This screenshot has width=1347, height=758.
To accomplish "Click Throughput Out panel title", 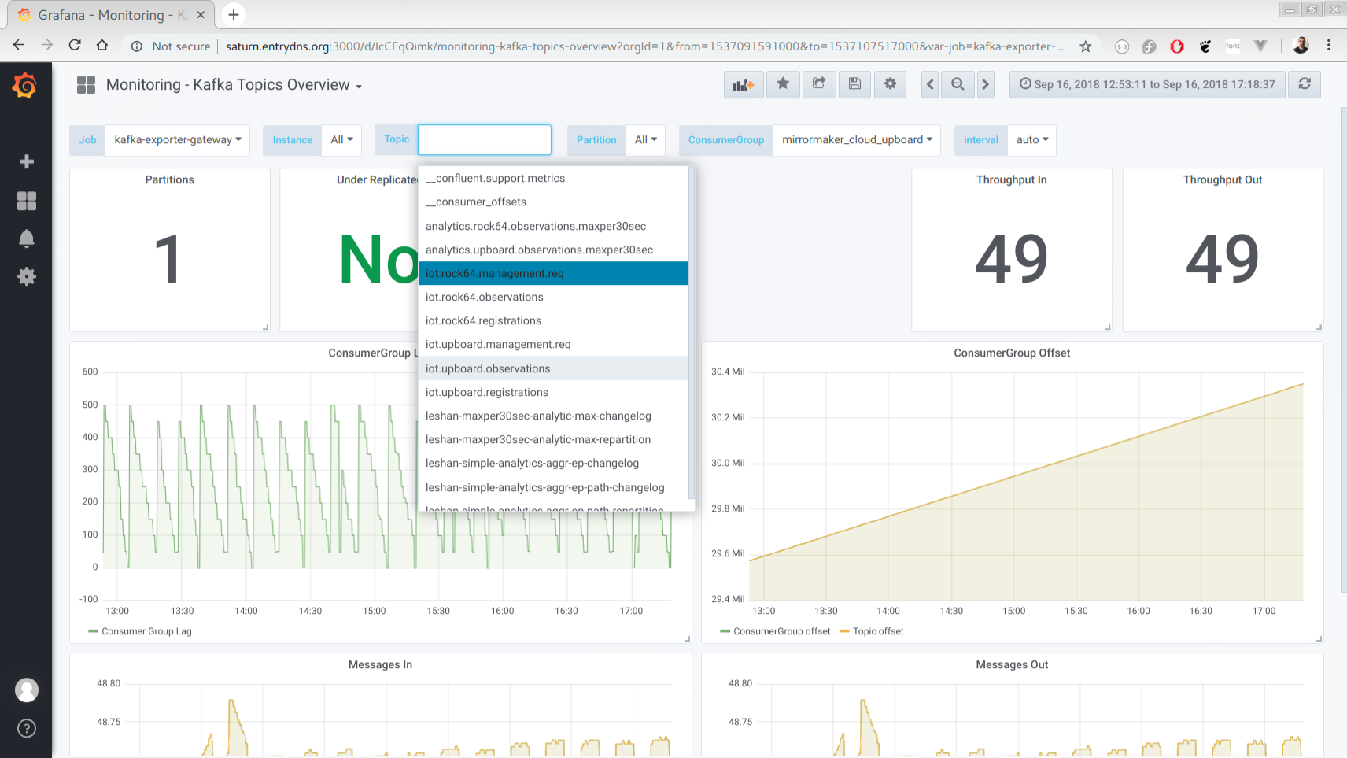I will point(1223,179).
